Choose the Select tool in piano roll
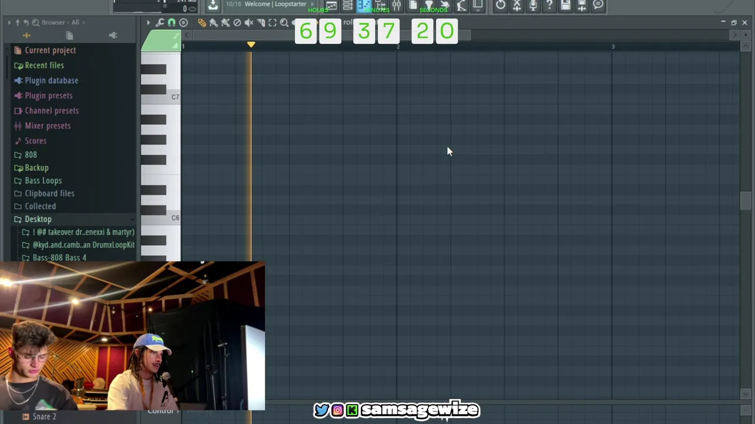 273,23
